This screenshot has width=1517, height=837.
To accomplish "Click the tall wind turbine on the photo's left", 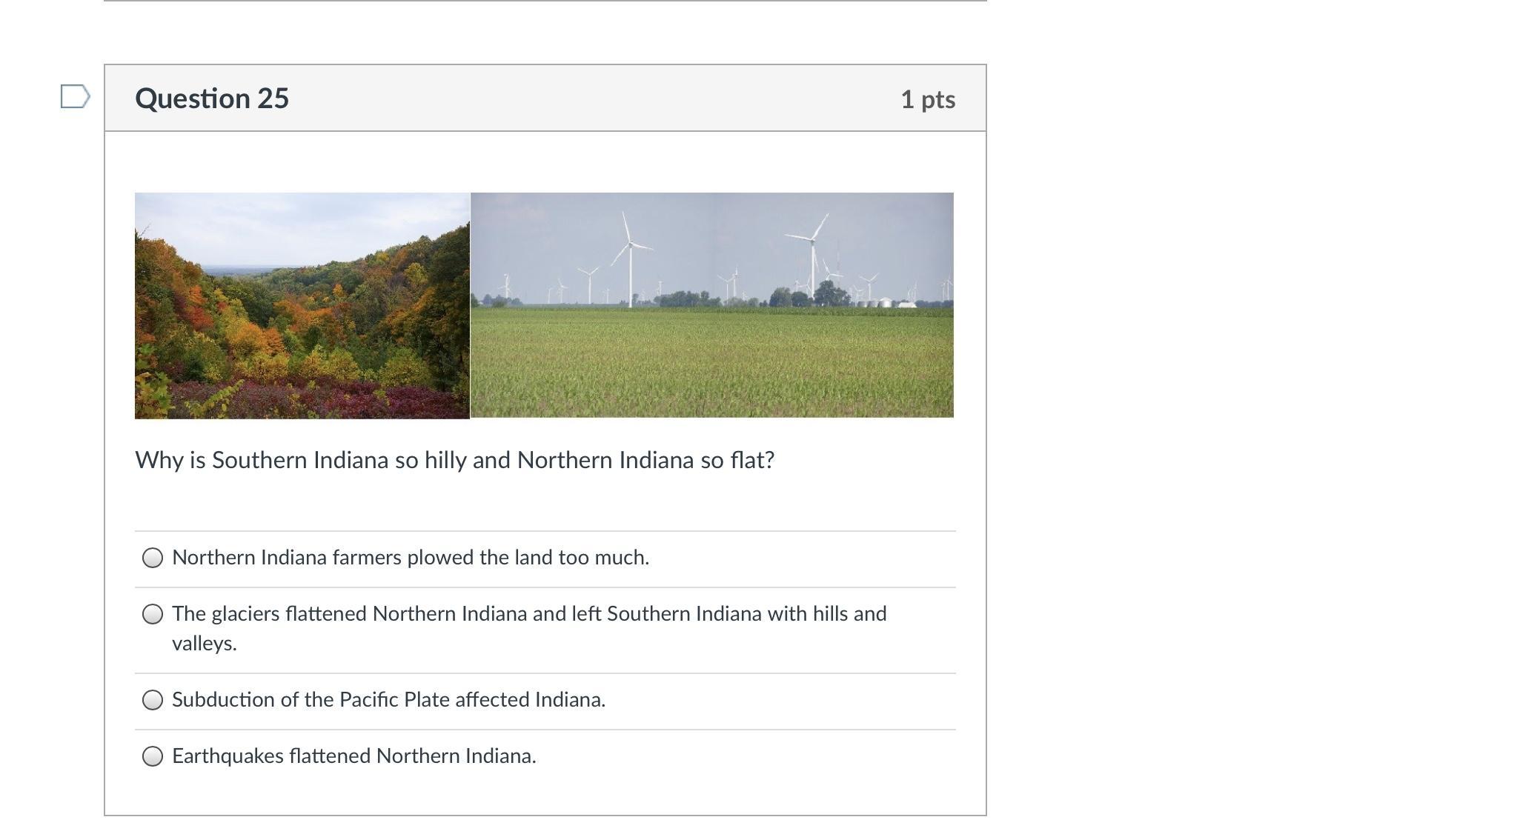I will coord(631,259).
